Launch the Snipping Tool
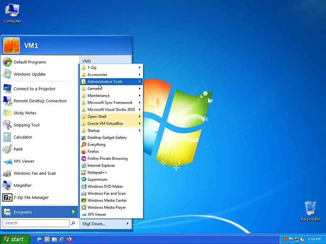326x244 pixels. pos(39,125)
